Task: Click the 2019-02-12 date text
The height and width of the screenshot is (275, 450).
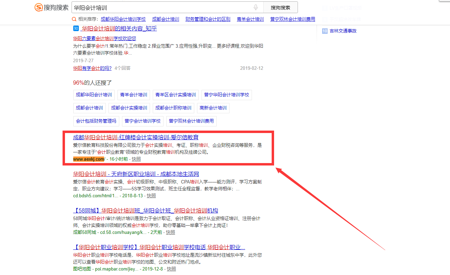Action: 252,68
